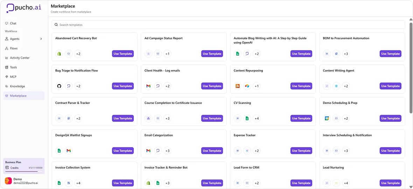Use Template for CV Scanning
413x189 pixels.
coord(301,118)
